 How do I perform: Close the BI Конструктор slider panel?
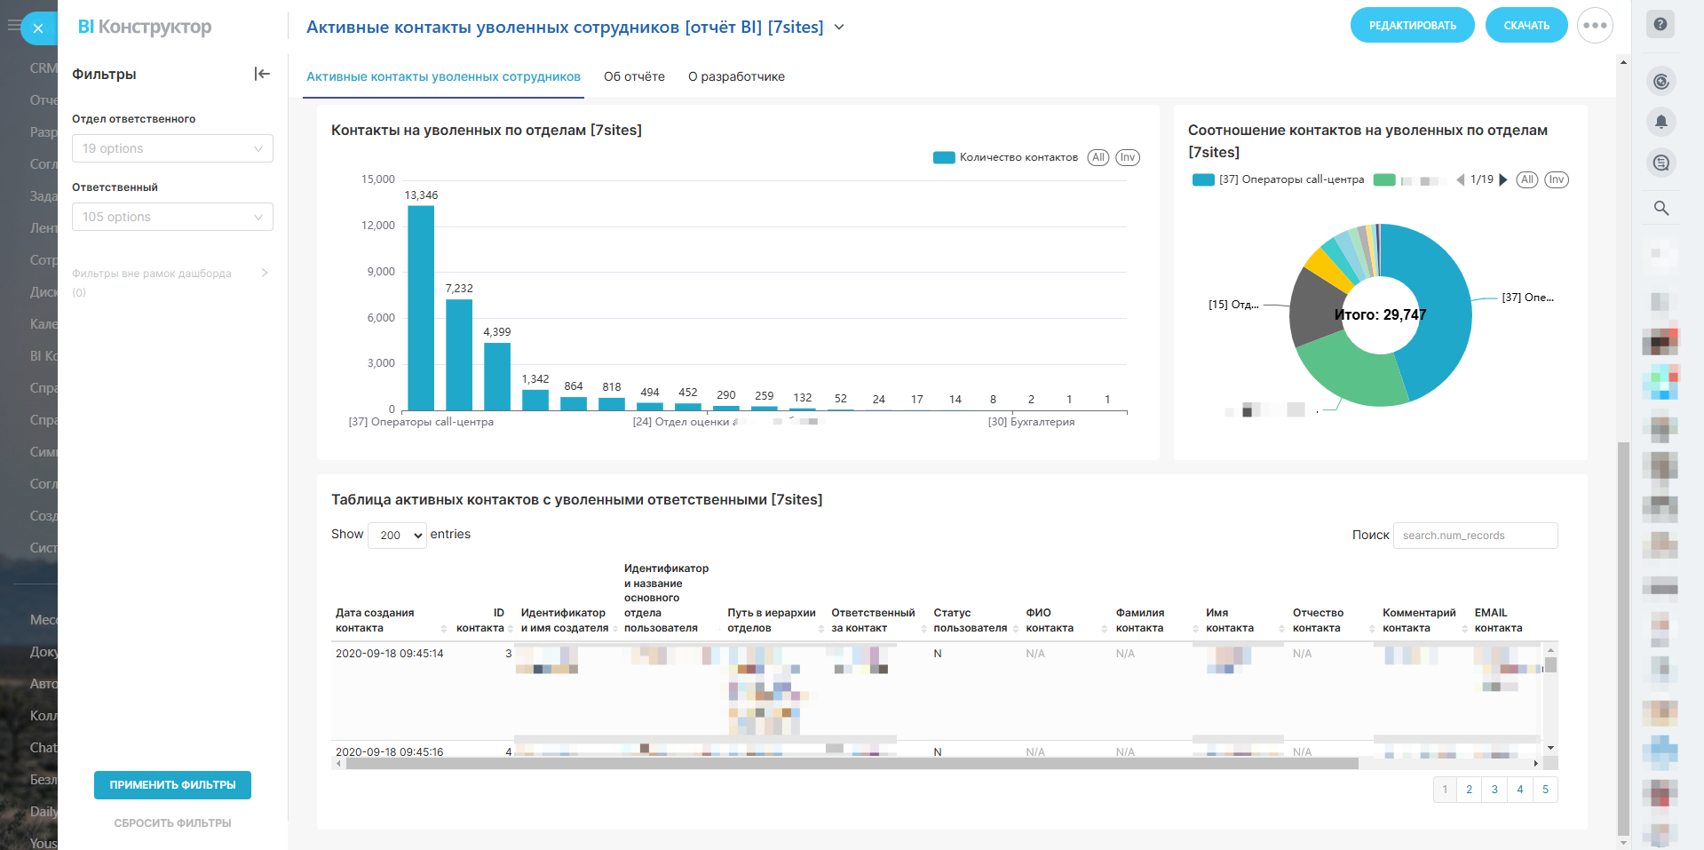tap(38, 28)
